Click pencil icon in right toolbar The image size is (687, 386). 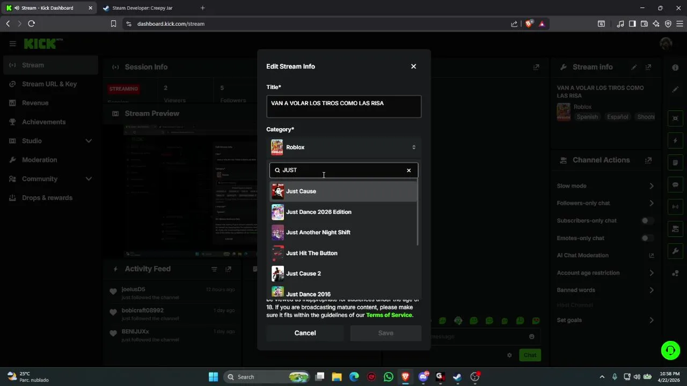[x=675, y=90]
